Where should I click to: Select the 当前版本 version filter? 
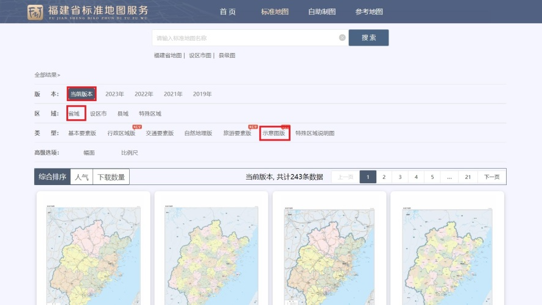(82, 94)
